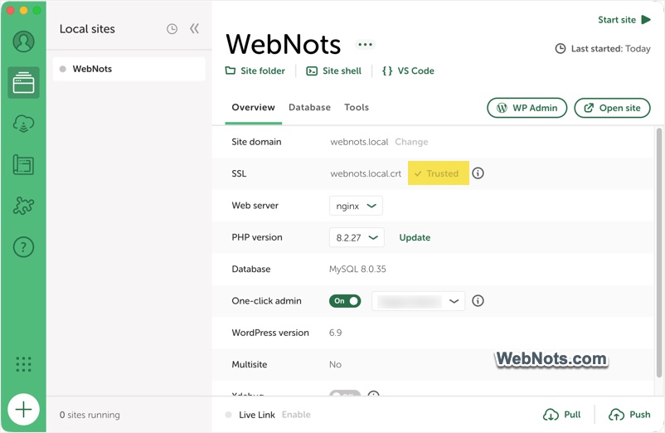Click the recent sites clock icon
This screenshot has height=433, width=665.
click(x=172, y=29)
